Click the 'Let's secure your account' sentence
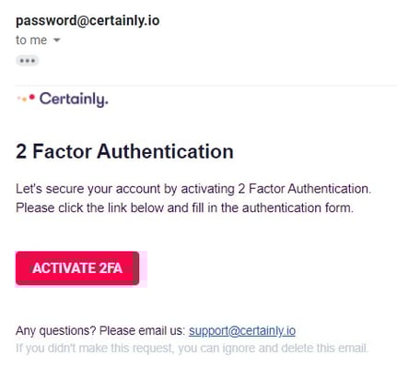397x367 pixels. 193,189
